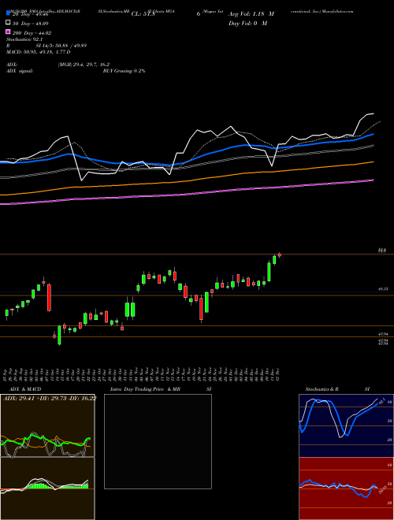Click the 'Day Vol: 0 M' label
The height and width of the screenshot is (520, 394).
(247, 23)
